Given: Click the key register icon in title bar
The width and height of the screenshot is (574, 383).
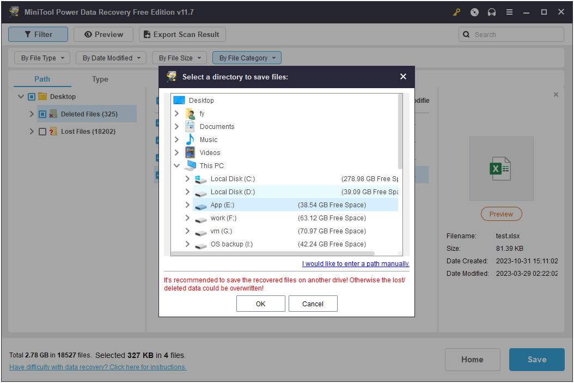Looking at the screenshot, I should (457, 12).
